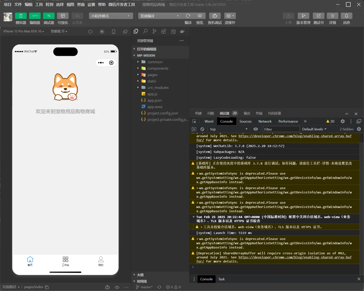The height and width of the screenshot is (291, 364).
Task: Open the app.js file
Action: 160,94
